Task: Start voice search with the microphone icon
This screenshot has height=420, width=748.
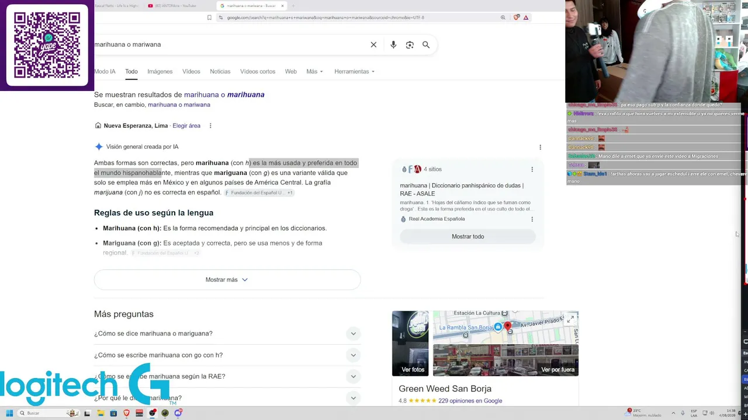Action: (x=393, y=45)
